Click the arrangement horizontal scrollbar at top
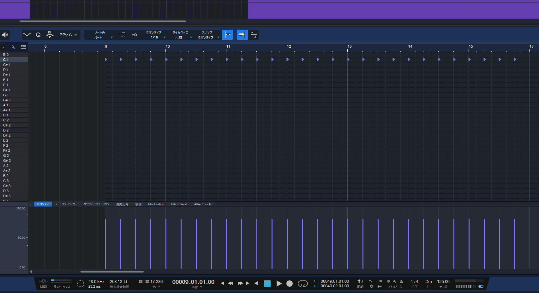This screenshot has width=539, height=293. click(x=103, y=21)
